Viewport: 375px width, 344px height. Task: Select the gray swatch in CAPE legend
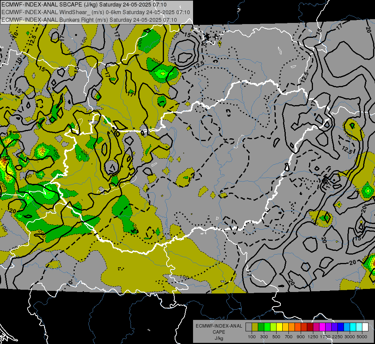249,327
